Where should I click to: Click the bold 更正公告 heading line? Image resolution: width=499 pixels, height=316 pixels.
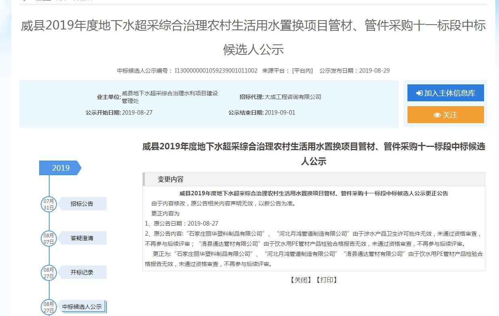click(314, 193)
